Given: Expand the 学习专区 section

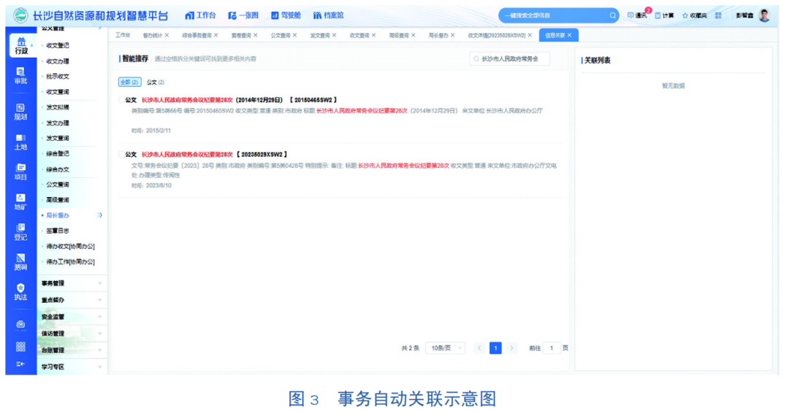Looking at the screenshot, I should pos(72,367).
